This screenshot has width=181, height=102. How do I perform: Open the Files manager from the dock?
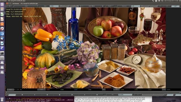click(2, 9)
